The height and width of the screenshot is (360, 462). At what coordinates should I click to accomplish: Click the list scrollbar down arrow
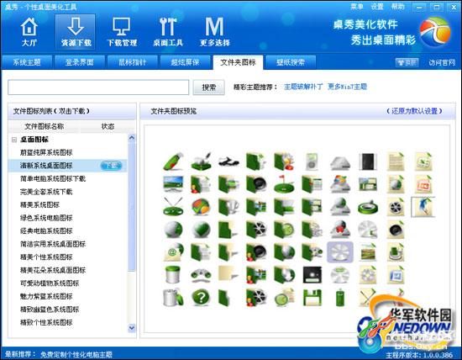pyautogui.click(x=132, y=327)
